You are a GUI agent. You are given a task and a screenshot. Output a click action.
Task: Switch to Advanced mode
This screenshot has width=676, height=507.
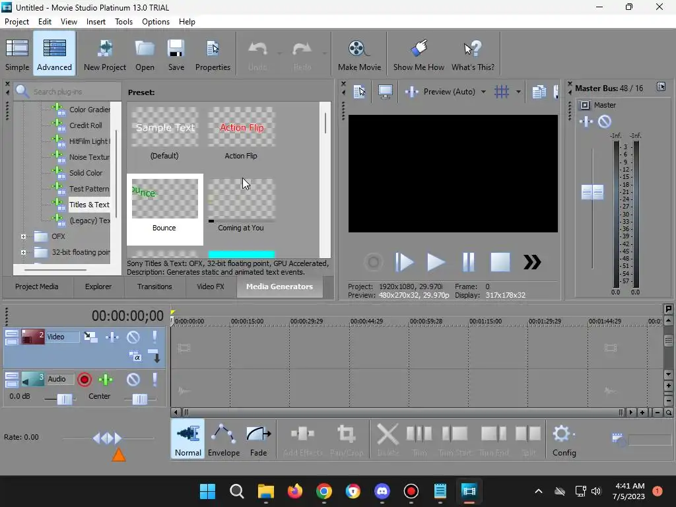pos(54,54)
